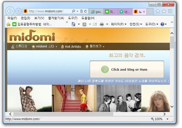182x128 pixels.
Task: Open Hot Artists page
Action: point(71,46)
